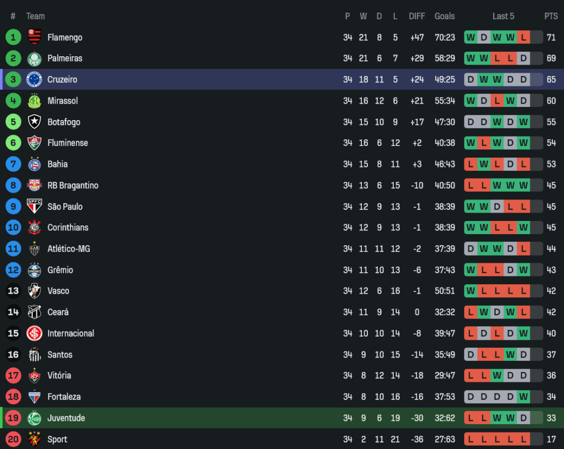Image resolution: width=564 pixels, height=449 pixels.
Task: Click the São Paulo club crest
Action: coord(34,207)
